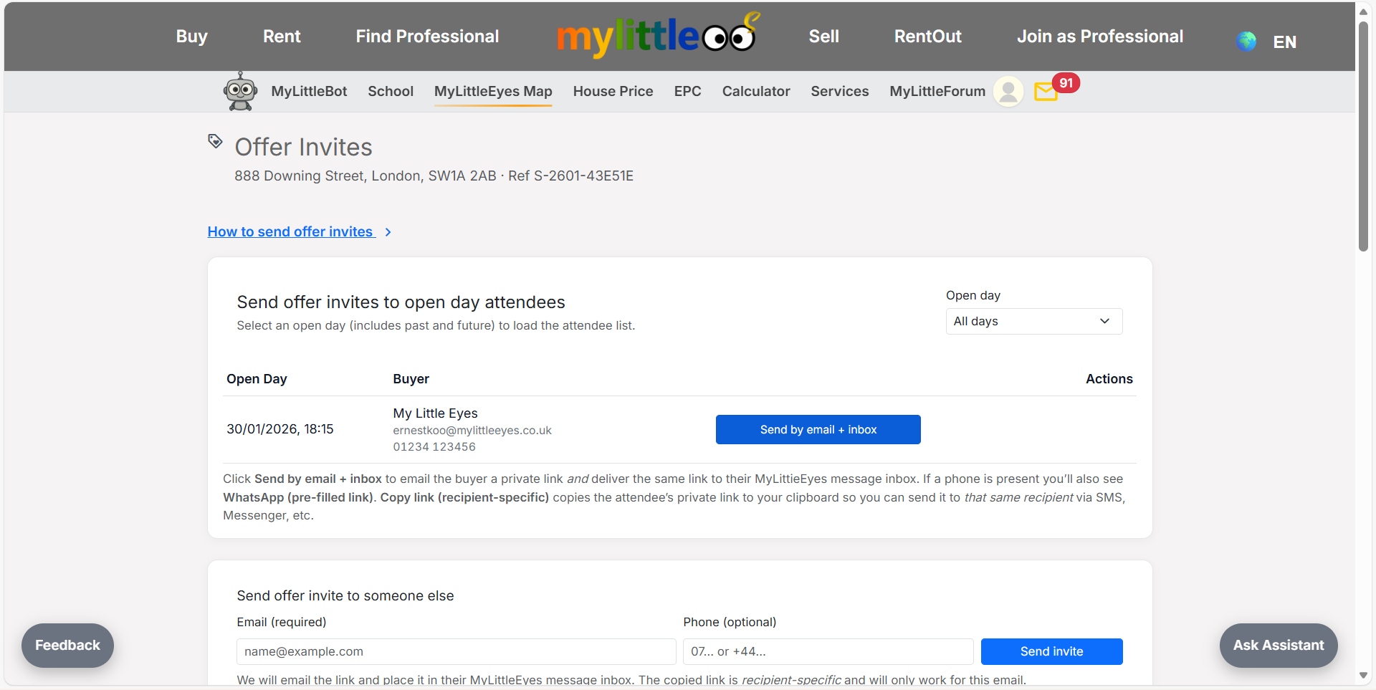Select the MyLittleEyes Map tab

coord(493,92)
